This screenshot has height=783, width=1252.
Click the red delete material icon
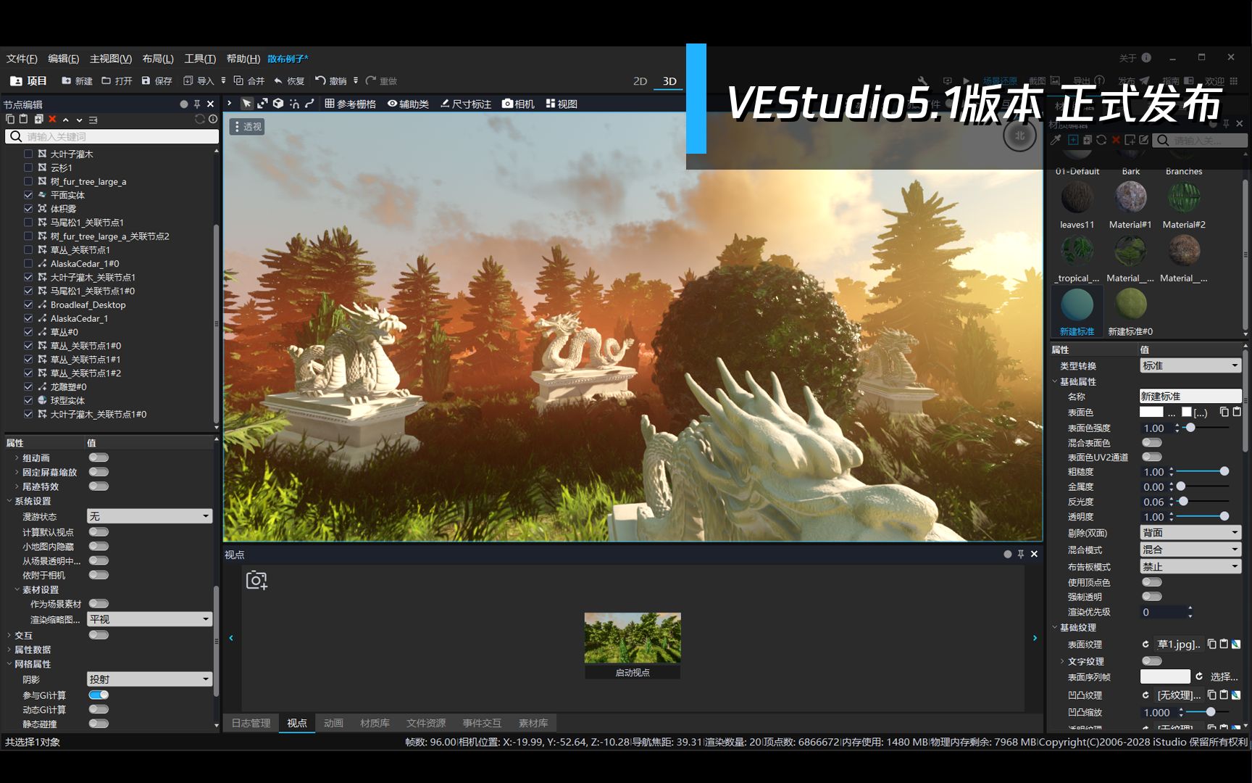coord(1116,140)
